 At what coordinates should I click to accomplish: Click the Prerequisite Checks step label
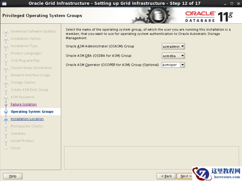(27, 126)
